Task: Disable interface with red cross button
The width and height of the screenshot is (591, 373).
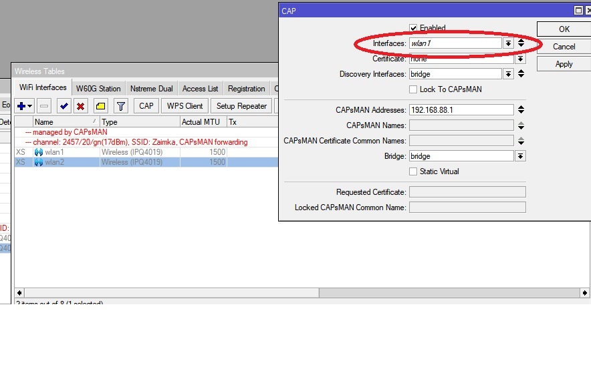Action: tap(80, 106)
